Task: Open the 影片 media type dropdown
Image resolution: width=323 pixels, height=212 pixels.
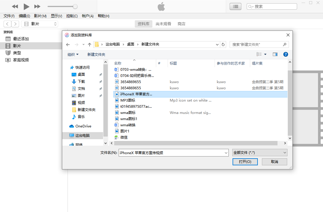Action: pyautogui.click(x=40, y=24)
